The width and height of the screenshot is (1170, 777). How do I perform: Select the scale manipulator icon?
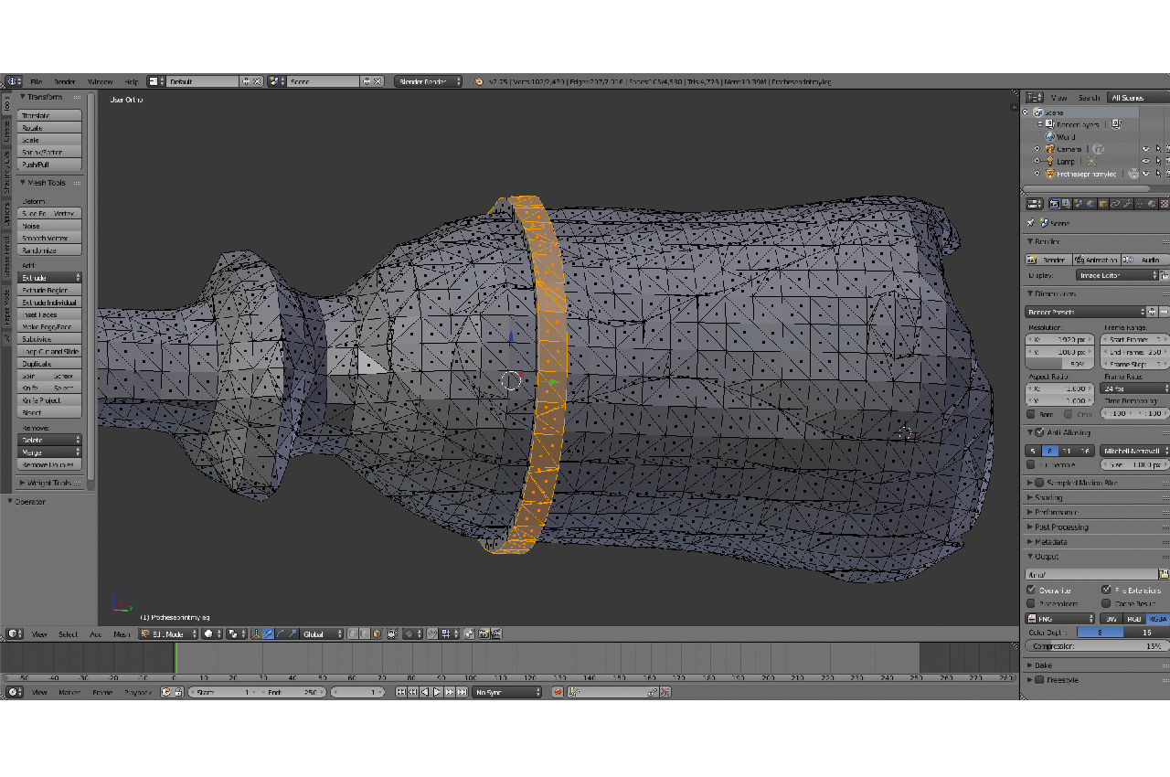[292, 633]
